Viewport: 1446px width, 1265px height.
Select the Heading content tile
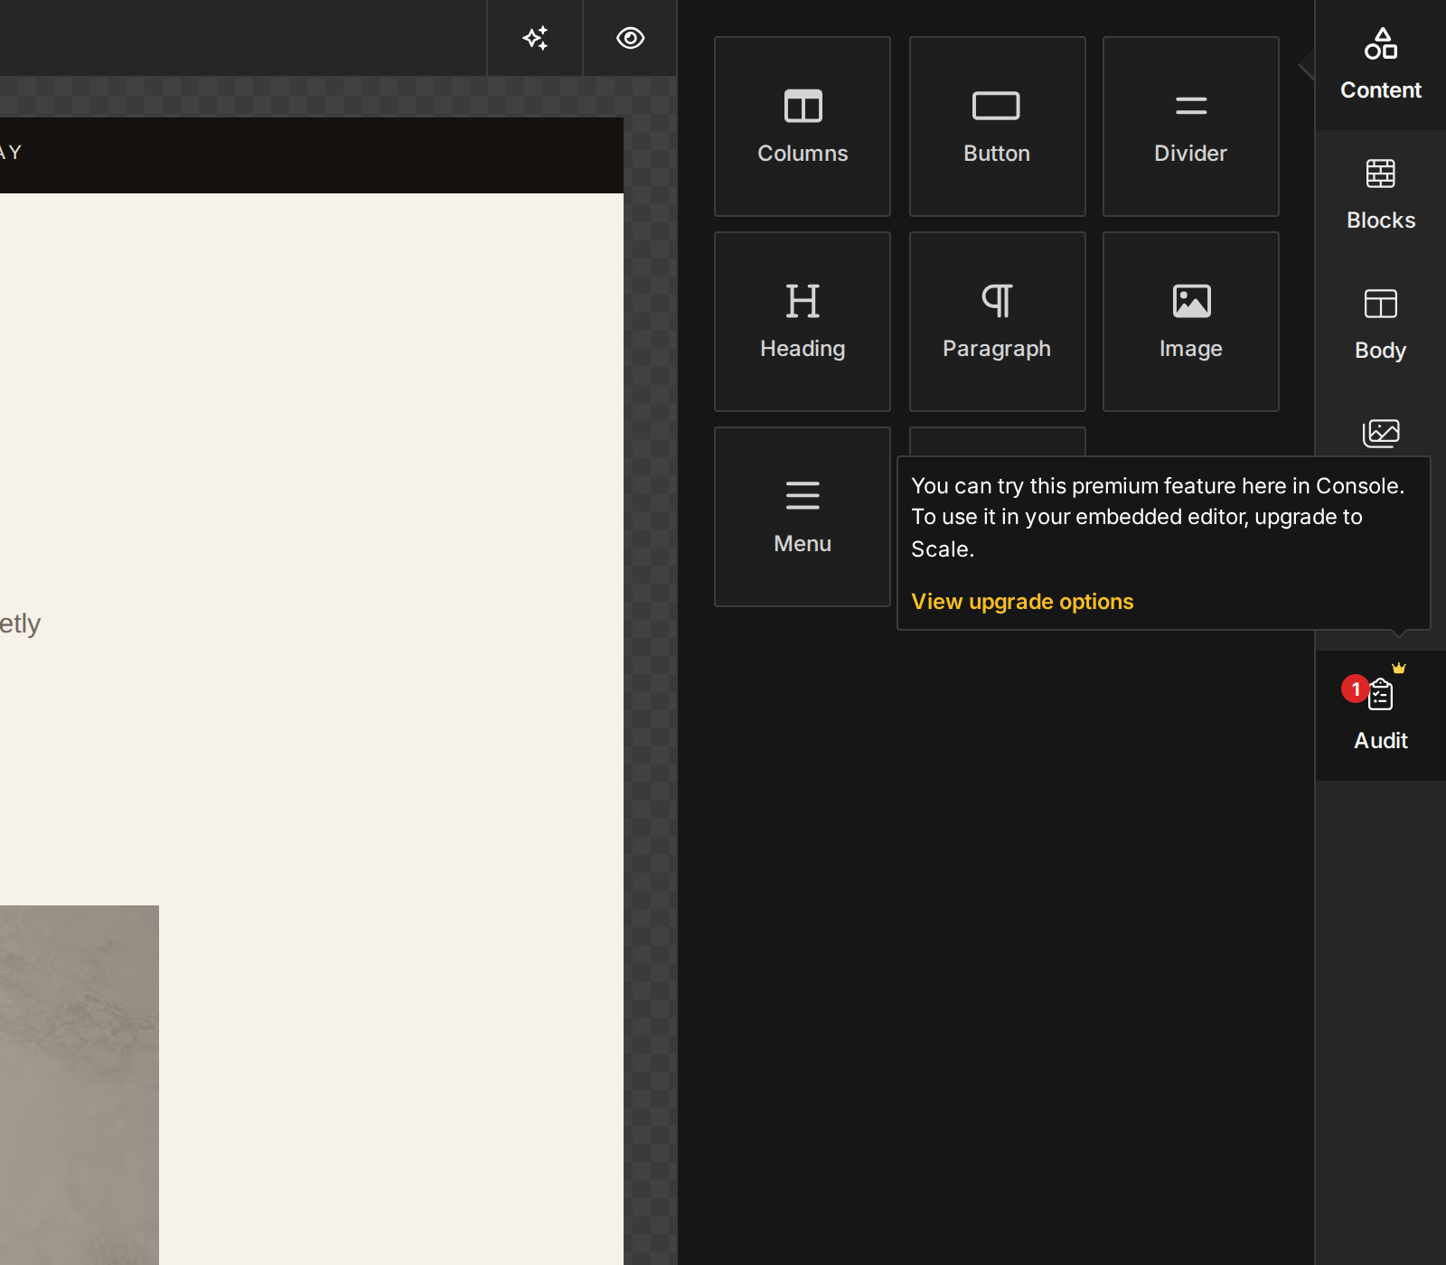(803, 322)
